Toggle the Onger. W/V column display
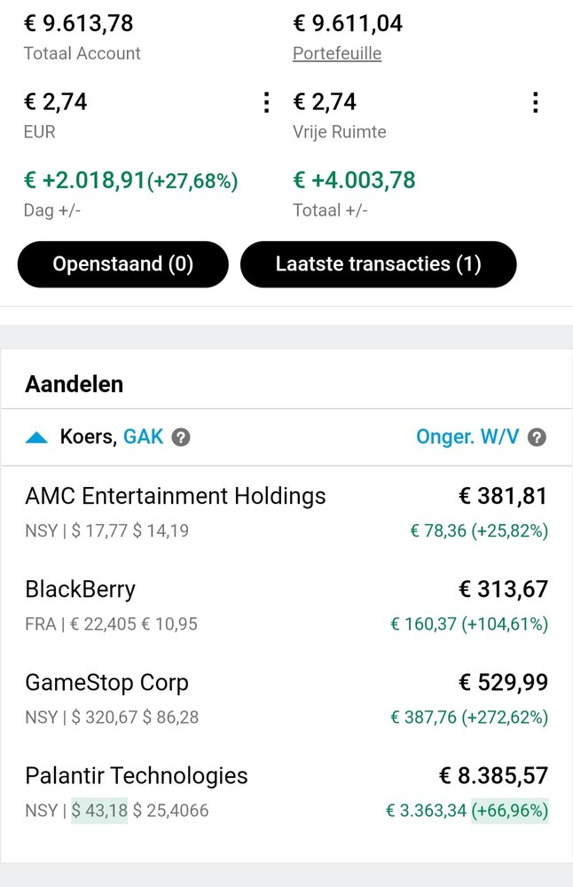 467,436
